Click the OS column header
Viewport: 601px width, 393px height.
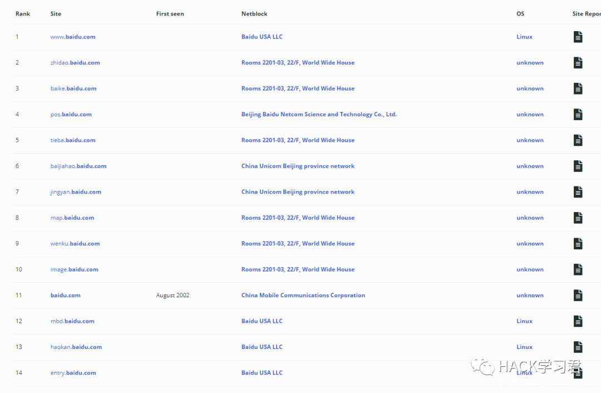(520, 14)
